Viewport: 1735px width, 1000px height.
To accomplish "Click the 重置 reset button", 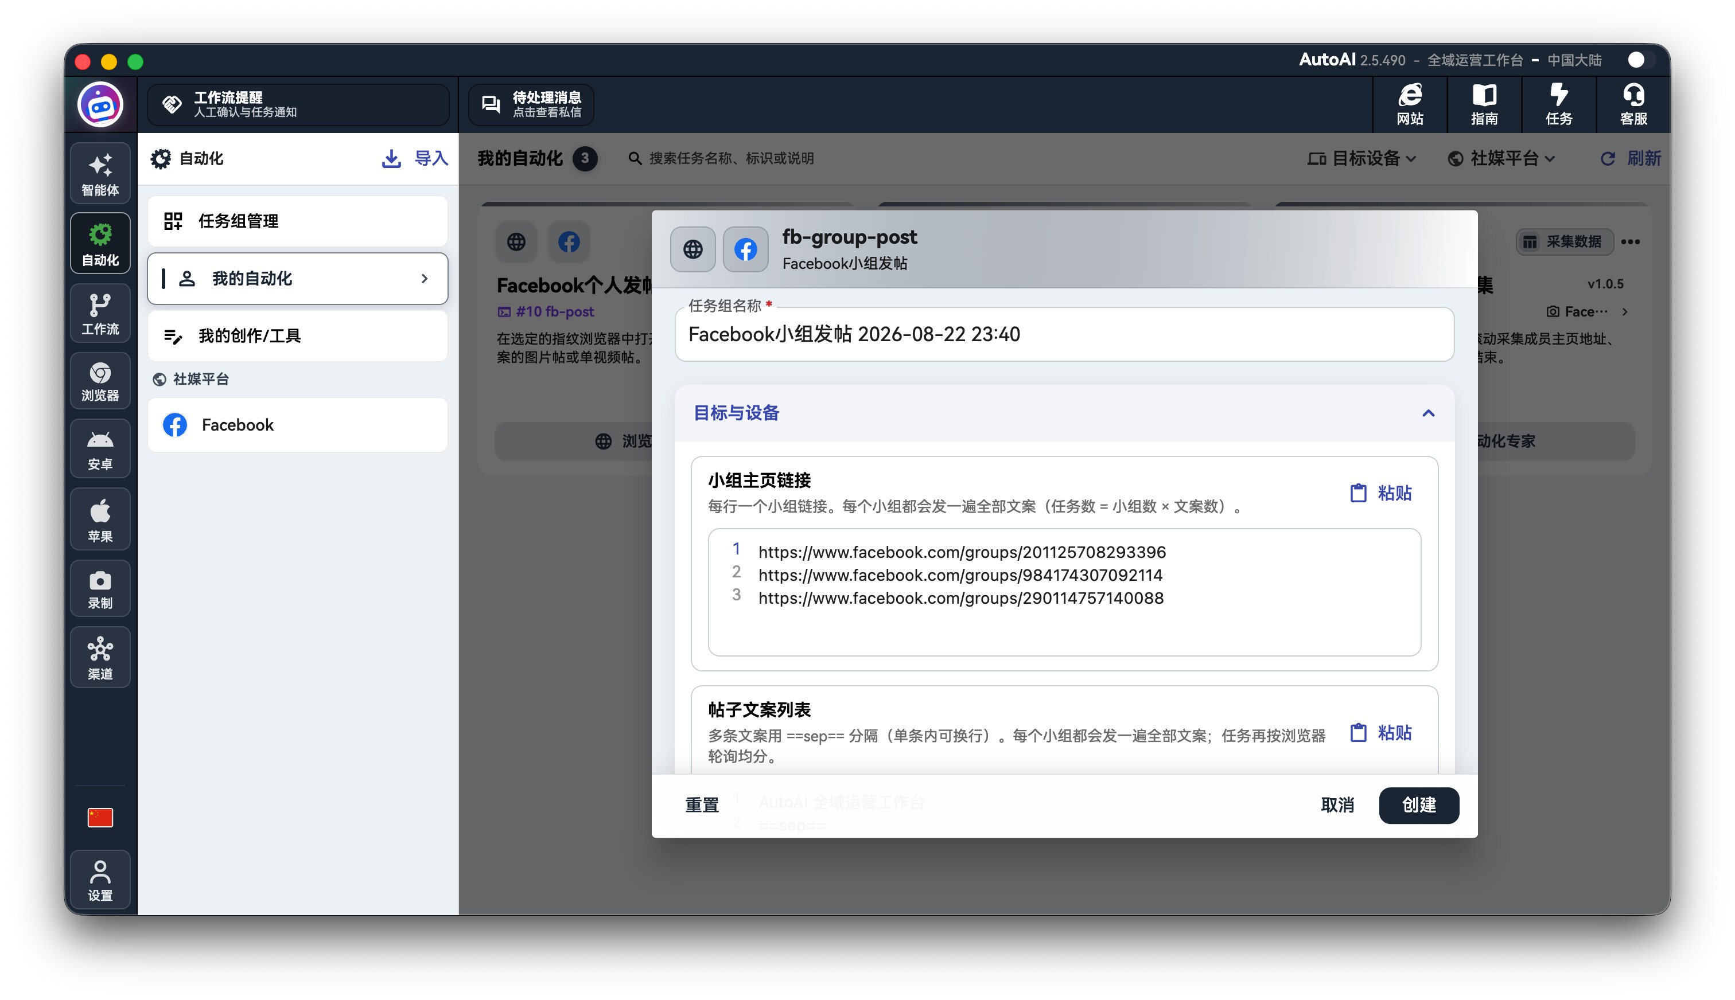I will tap(702, 805).
